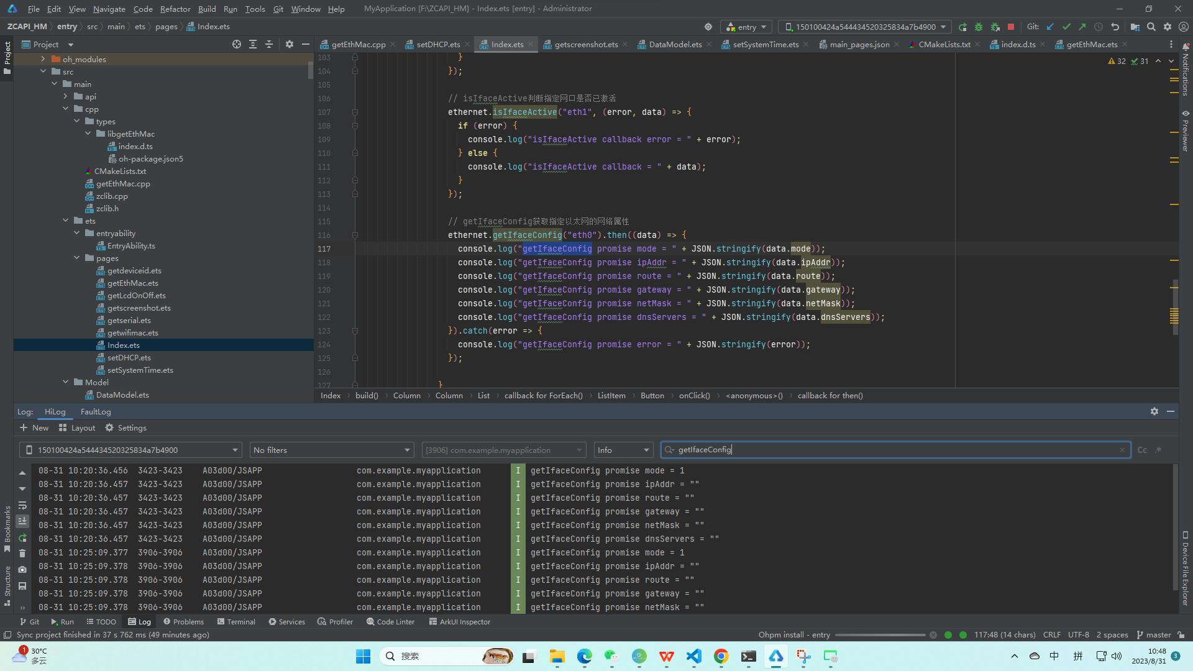Viewport: 1193px width, 671px height.
Task: Toggle match case Cc in log search
Action: [x=1142, y=450]
